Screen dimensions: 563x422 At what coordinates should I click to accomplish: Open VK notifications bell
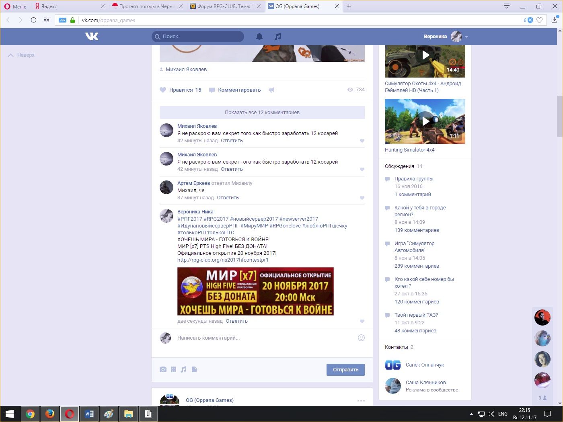click(259, 37)
